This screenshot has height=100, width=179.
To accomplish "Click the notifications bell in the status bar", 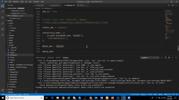I will point(176,94).
